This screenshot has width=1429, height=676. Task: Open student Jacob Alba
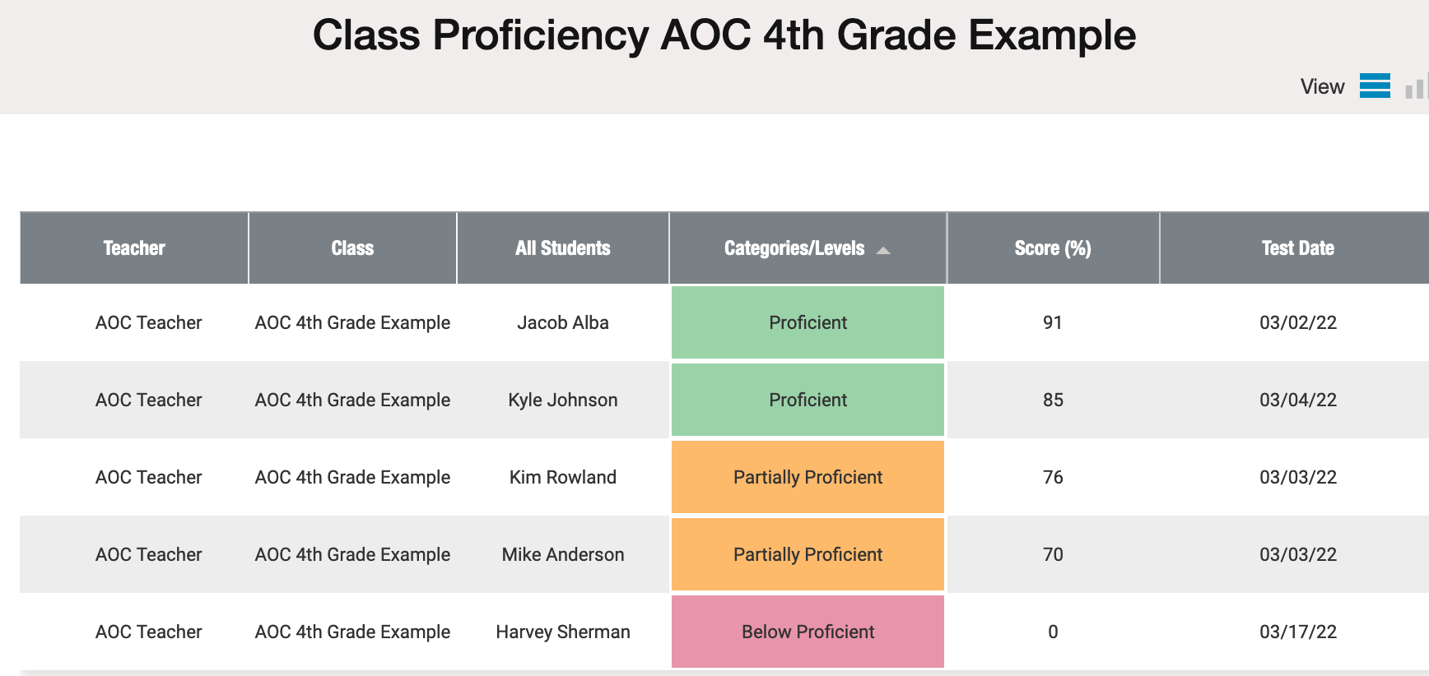point(563,322)
